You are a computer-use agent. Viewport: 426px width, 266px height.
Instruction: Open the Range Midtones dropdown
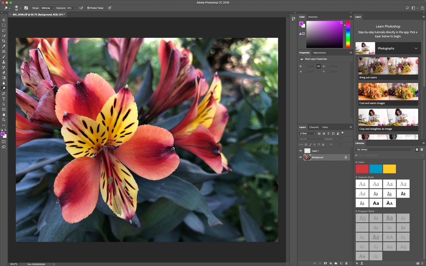pos(47,8)
